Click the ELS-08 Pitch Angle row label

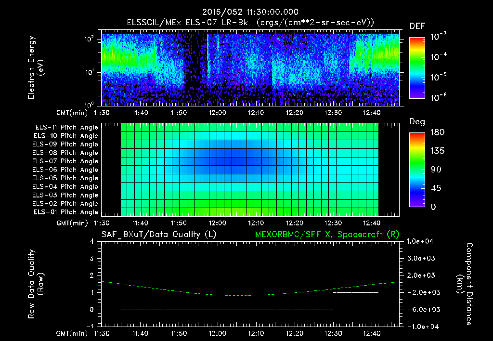(x=65, y=153)
